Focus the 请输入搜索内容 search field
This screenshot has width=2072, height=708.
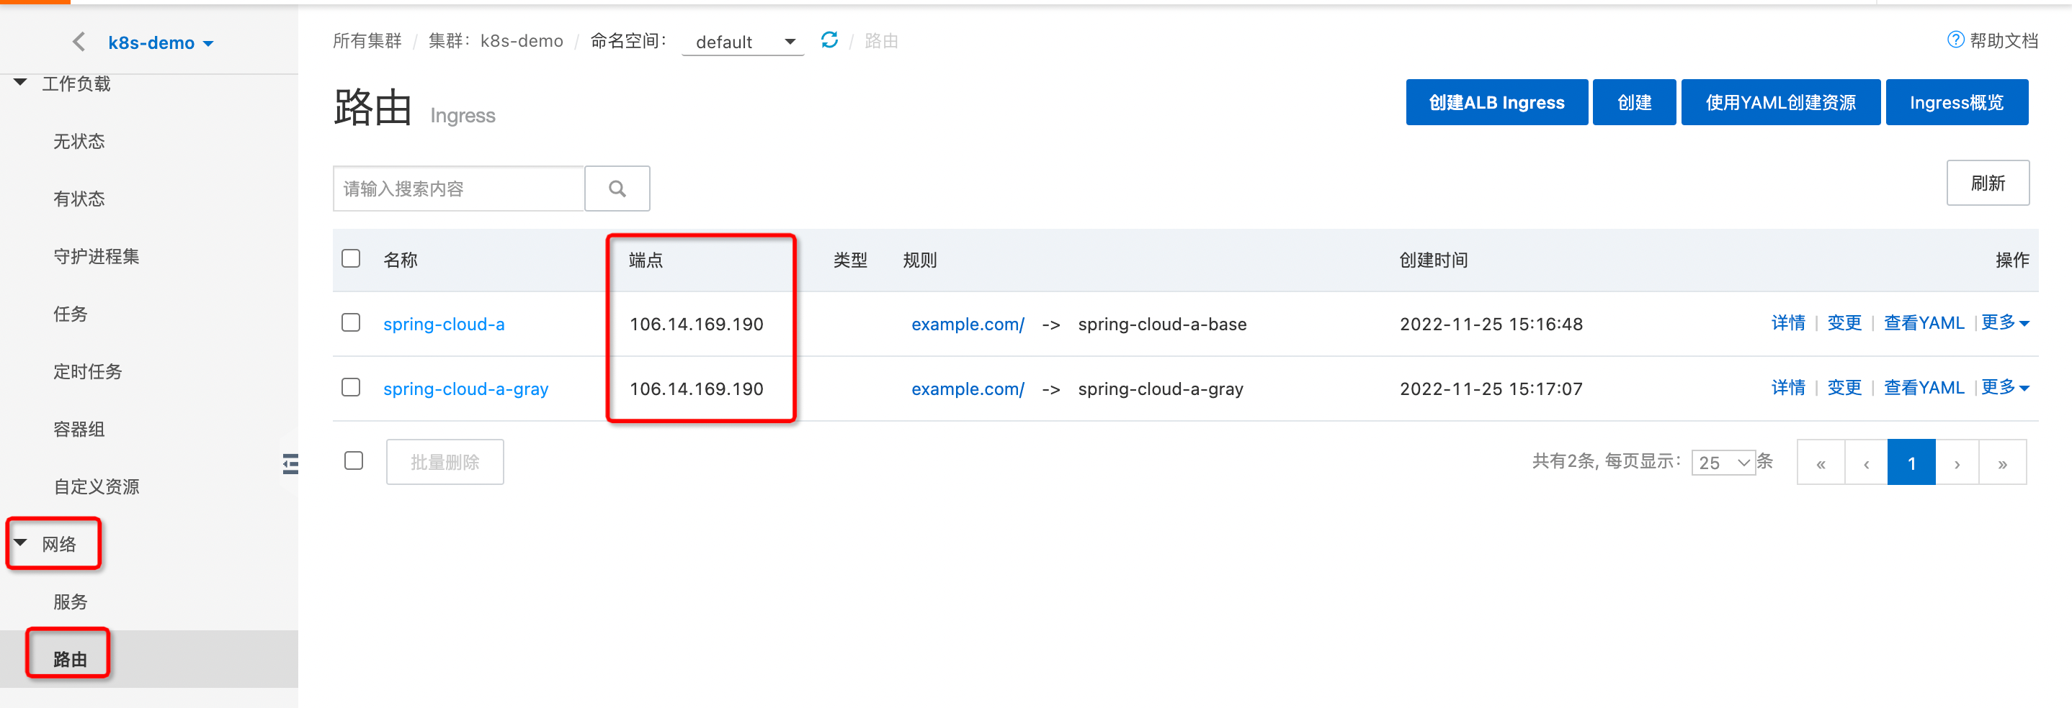tap(458, 189)
